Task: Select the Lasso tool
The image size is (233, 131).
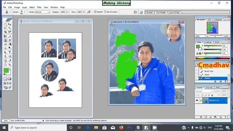Action: [5, 28]
